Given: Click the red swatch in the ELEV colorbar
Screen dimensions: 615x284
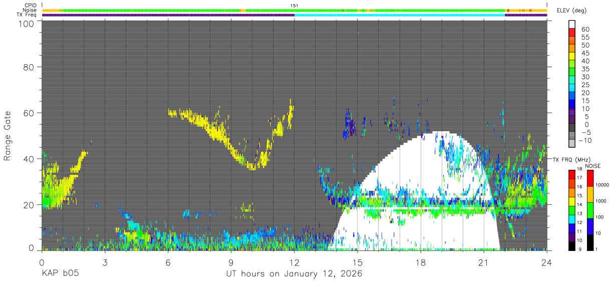Looking at the screenshot, I should (x=572, y=33).
